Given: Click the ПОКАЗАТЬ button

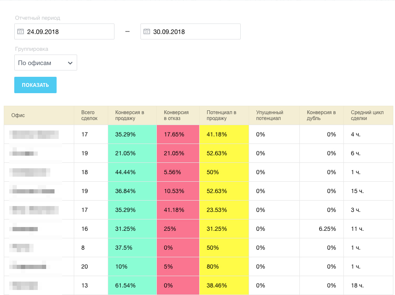Looking at the screenshot, I should (35, 85).
